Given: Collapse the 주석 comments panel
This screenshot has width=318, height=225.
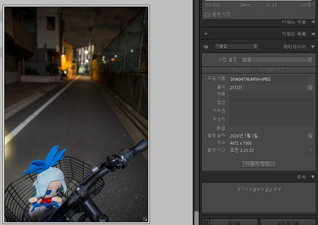Looking at the screenshot, I should (313, 177).
